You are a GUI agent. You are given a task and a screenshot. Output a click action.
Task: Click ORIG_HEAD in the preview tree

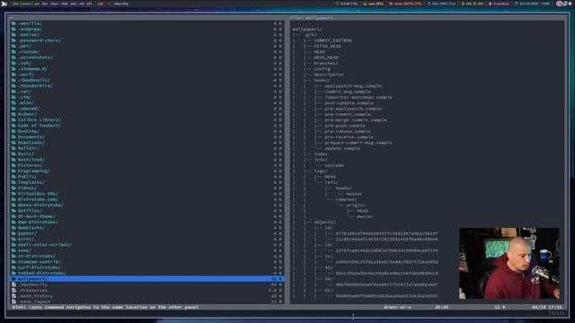pyautogui.click(x=326, y=57)
